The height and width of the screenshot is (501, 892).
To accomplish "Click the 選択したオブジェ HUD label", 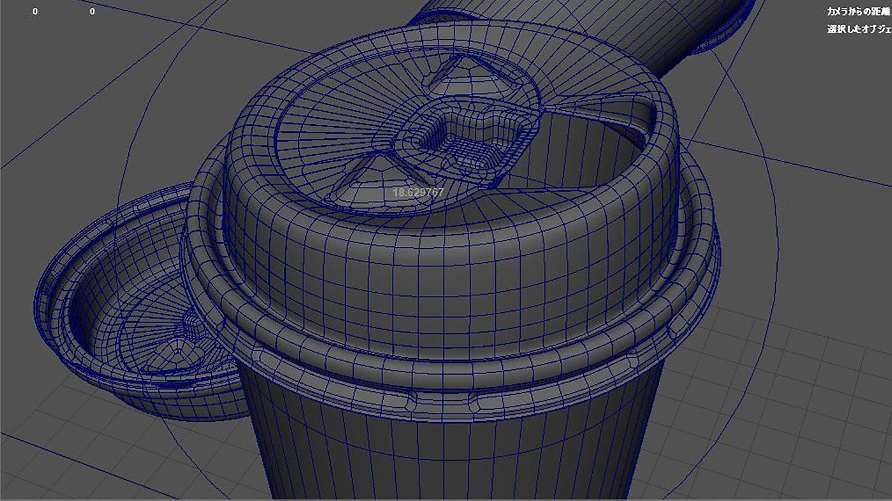I will click(x=859, y=29).
